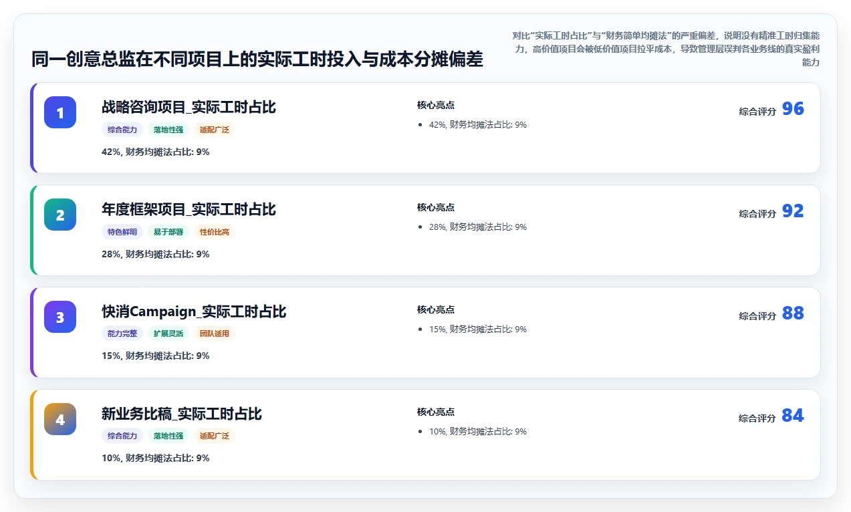The height and width of the screenshot is (512, 851).
Task: Click 综合评分 label beside score 84
Action: (757, 418)
